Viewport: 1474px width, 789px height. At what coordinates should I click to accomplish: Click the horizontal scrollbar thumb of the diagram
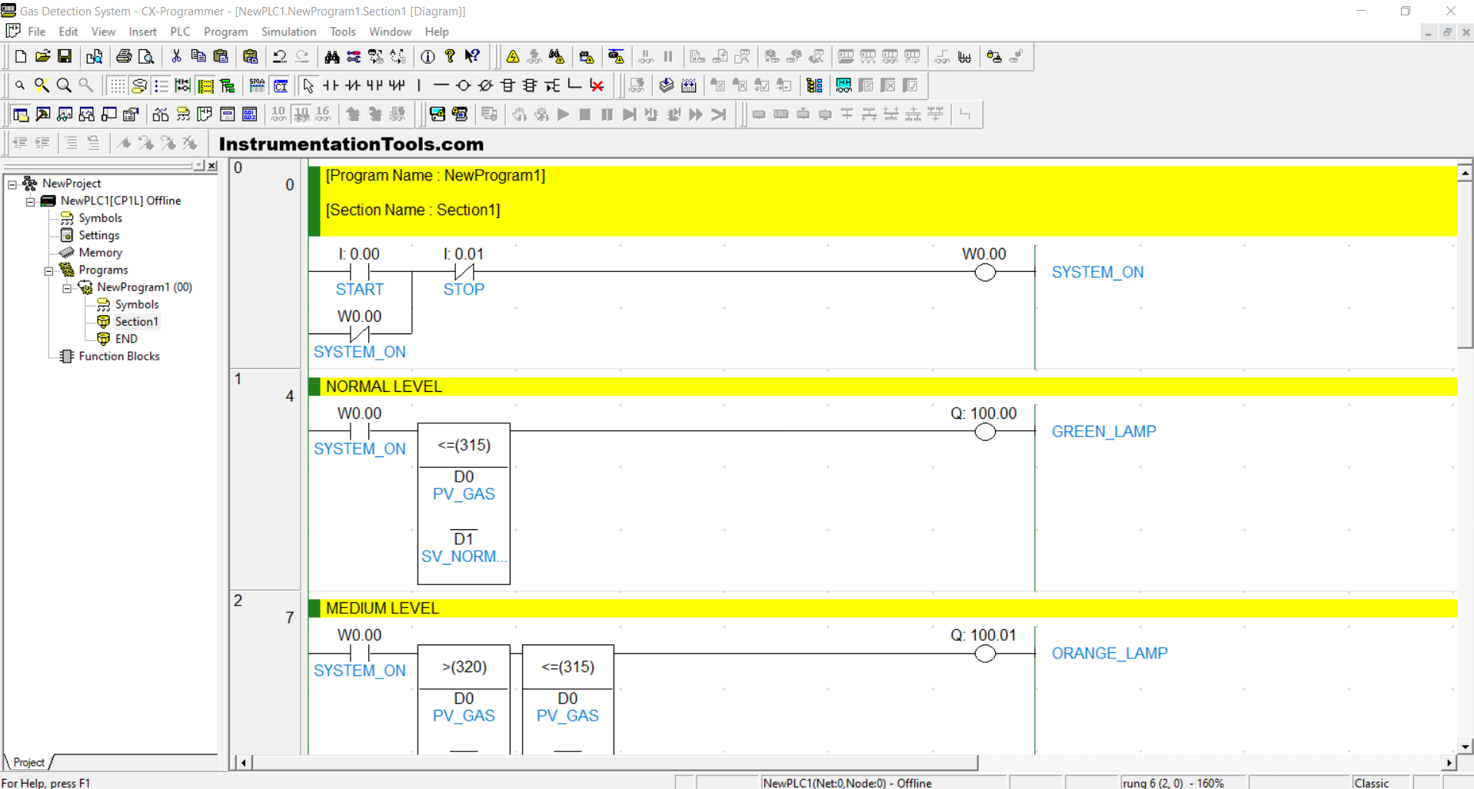coord(615,762)
